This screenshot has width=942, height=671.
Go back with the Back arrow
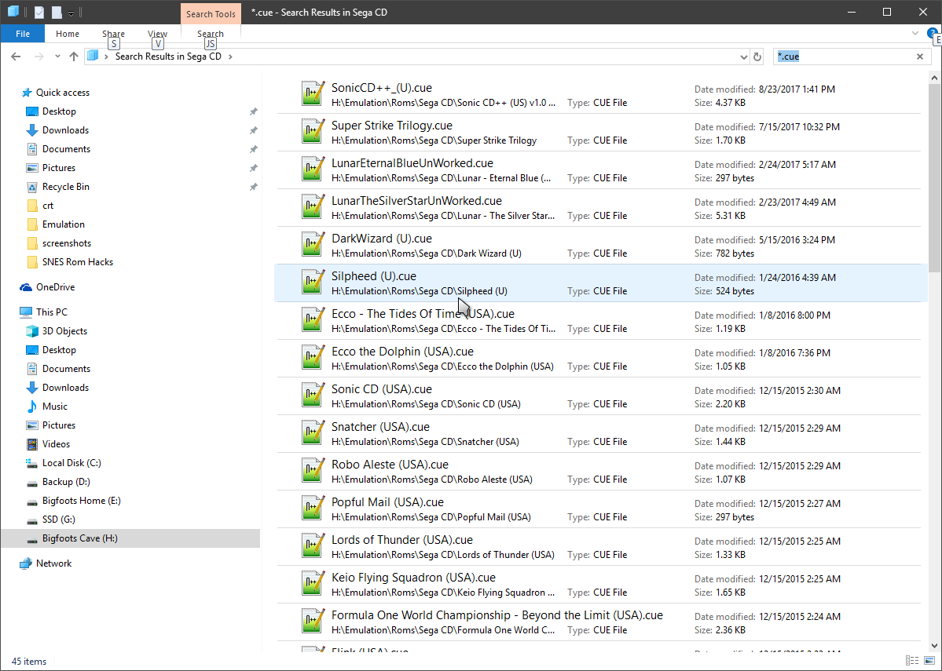(x=16, y=57)
